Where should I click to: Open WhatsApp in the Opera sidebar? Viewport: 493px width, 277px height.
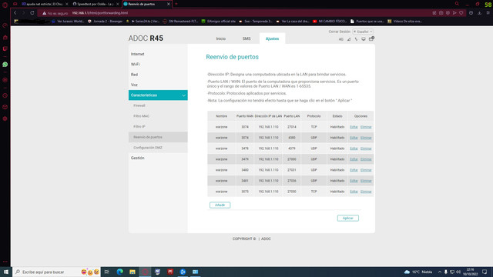tap(5, 65)
